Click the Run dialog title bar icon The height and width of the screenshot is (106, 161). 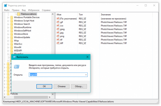(x=14, y=57)
